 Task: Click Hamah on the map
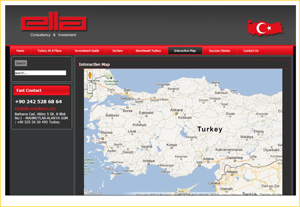227,189
